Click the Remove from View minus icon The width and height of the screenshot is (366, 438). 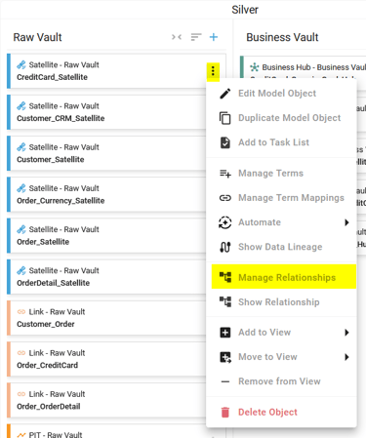[225, 381]
